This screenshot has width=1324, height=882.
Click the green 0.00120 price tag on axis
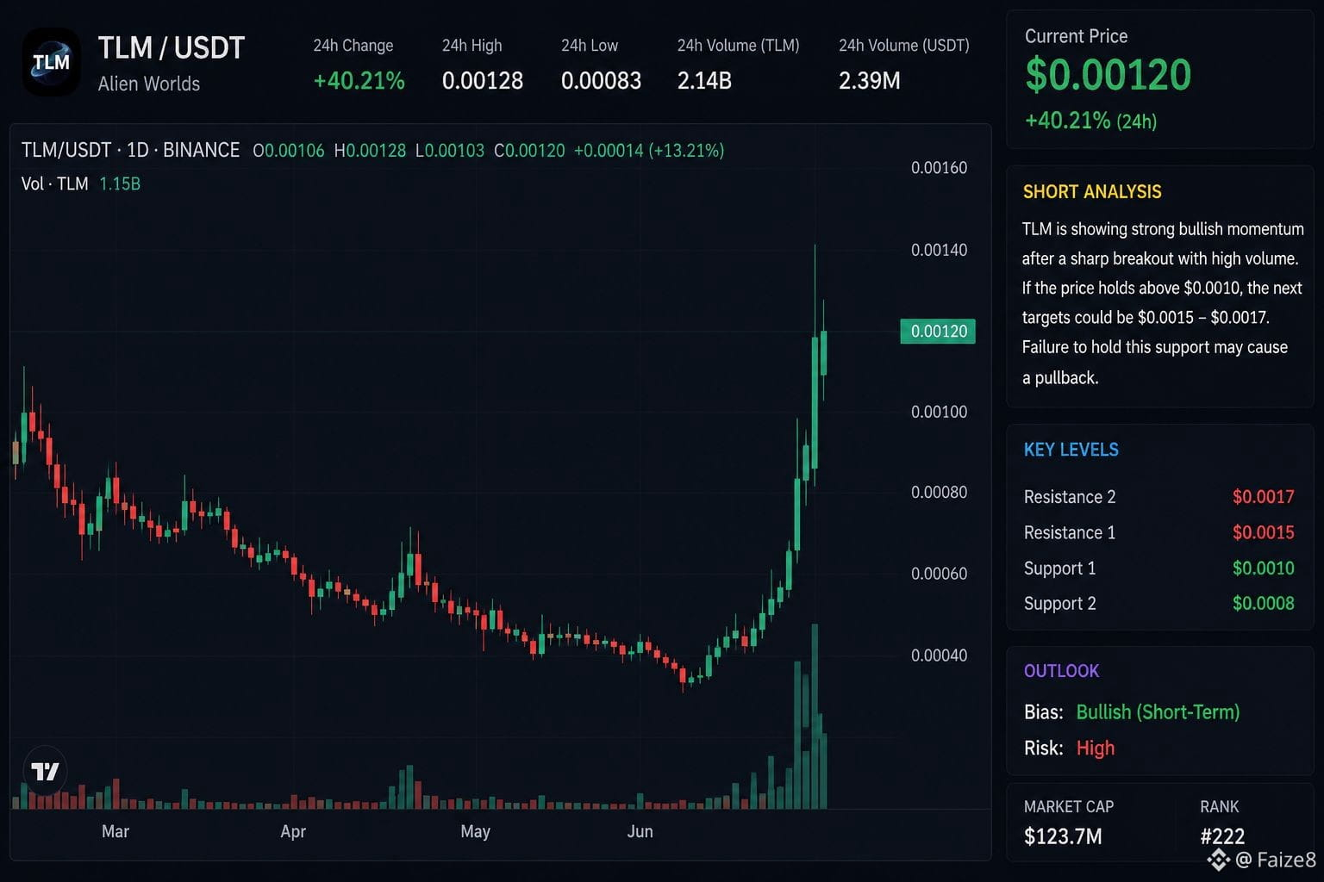coord(938,332)
